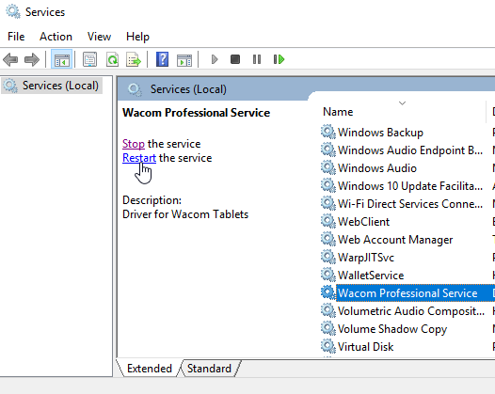Click the Start Service play icon
Viewport: 495px width, 394px height.
215,59
